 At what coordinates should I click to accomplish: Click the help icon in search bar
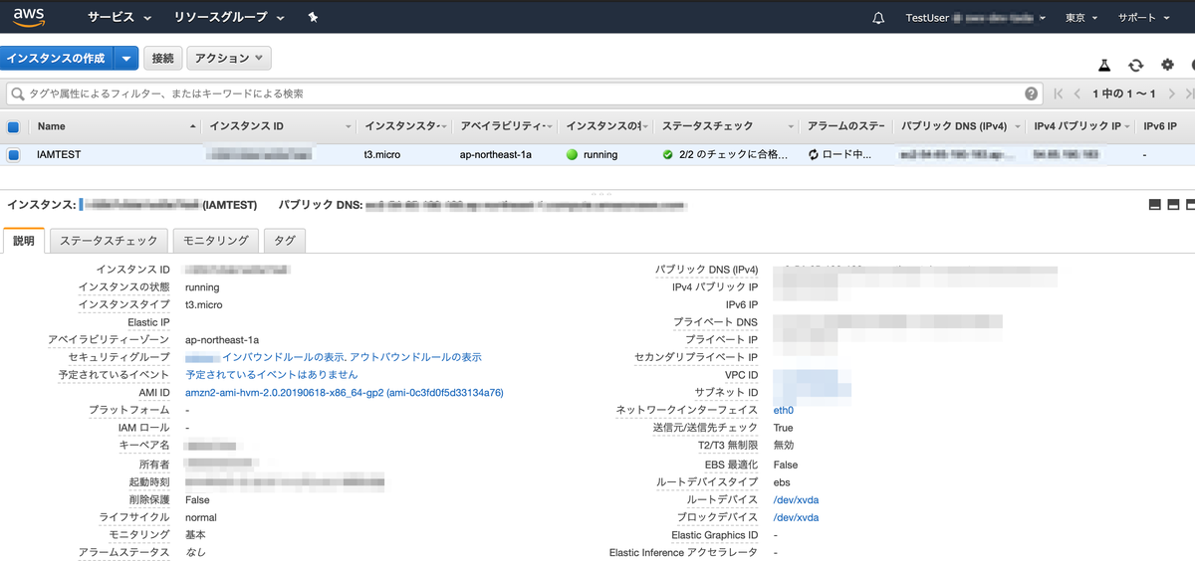(x=1032, y=93)
